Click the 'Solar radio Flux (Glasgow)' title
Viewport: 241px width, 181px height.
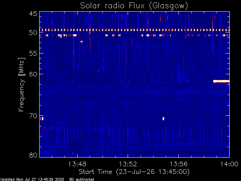point(134,6)
